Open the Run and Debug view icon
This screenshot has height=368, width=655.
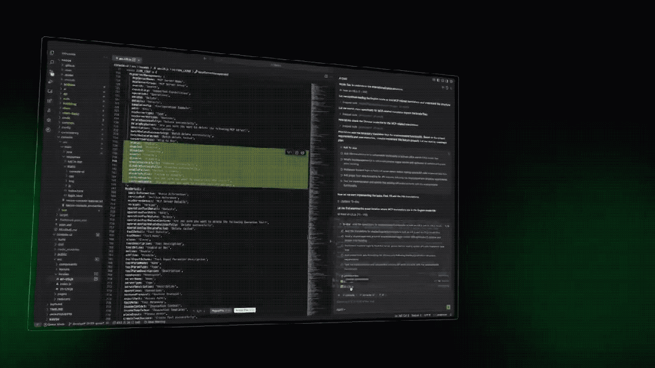(51, 81)
